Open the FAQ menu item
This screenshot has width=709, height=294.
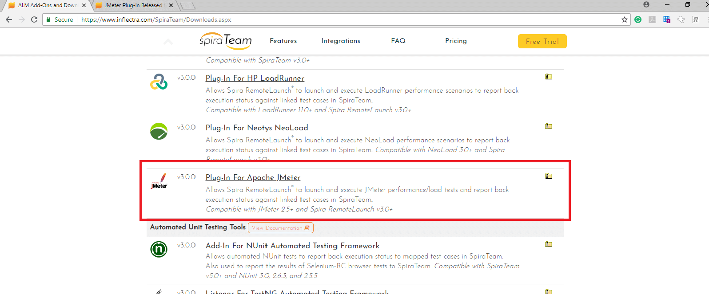tap(398, 41)
